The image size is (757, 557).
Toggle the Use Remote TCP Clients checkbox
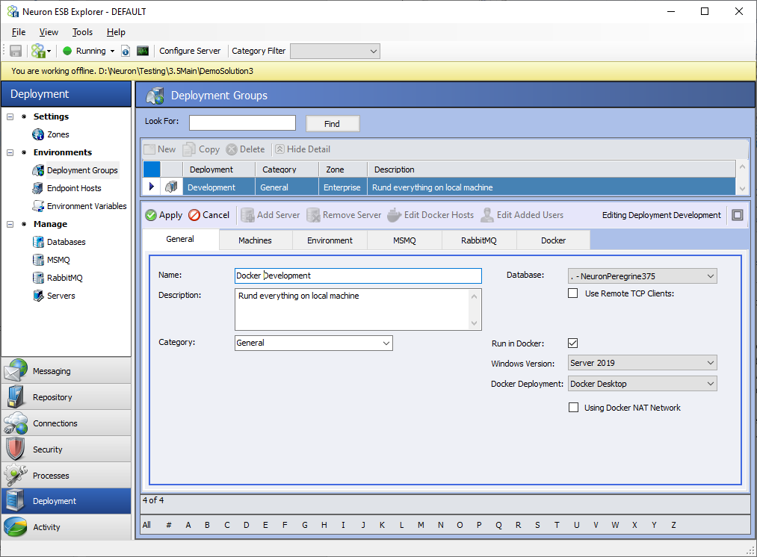[573, 293]
